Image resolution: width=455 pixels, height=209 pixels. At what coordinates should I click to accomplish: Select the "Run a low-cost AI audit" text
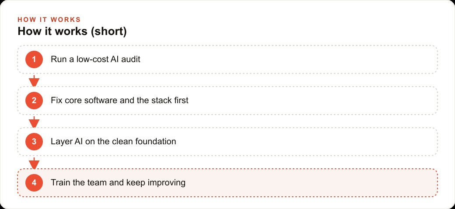pos(95,59)
